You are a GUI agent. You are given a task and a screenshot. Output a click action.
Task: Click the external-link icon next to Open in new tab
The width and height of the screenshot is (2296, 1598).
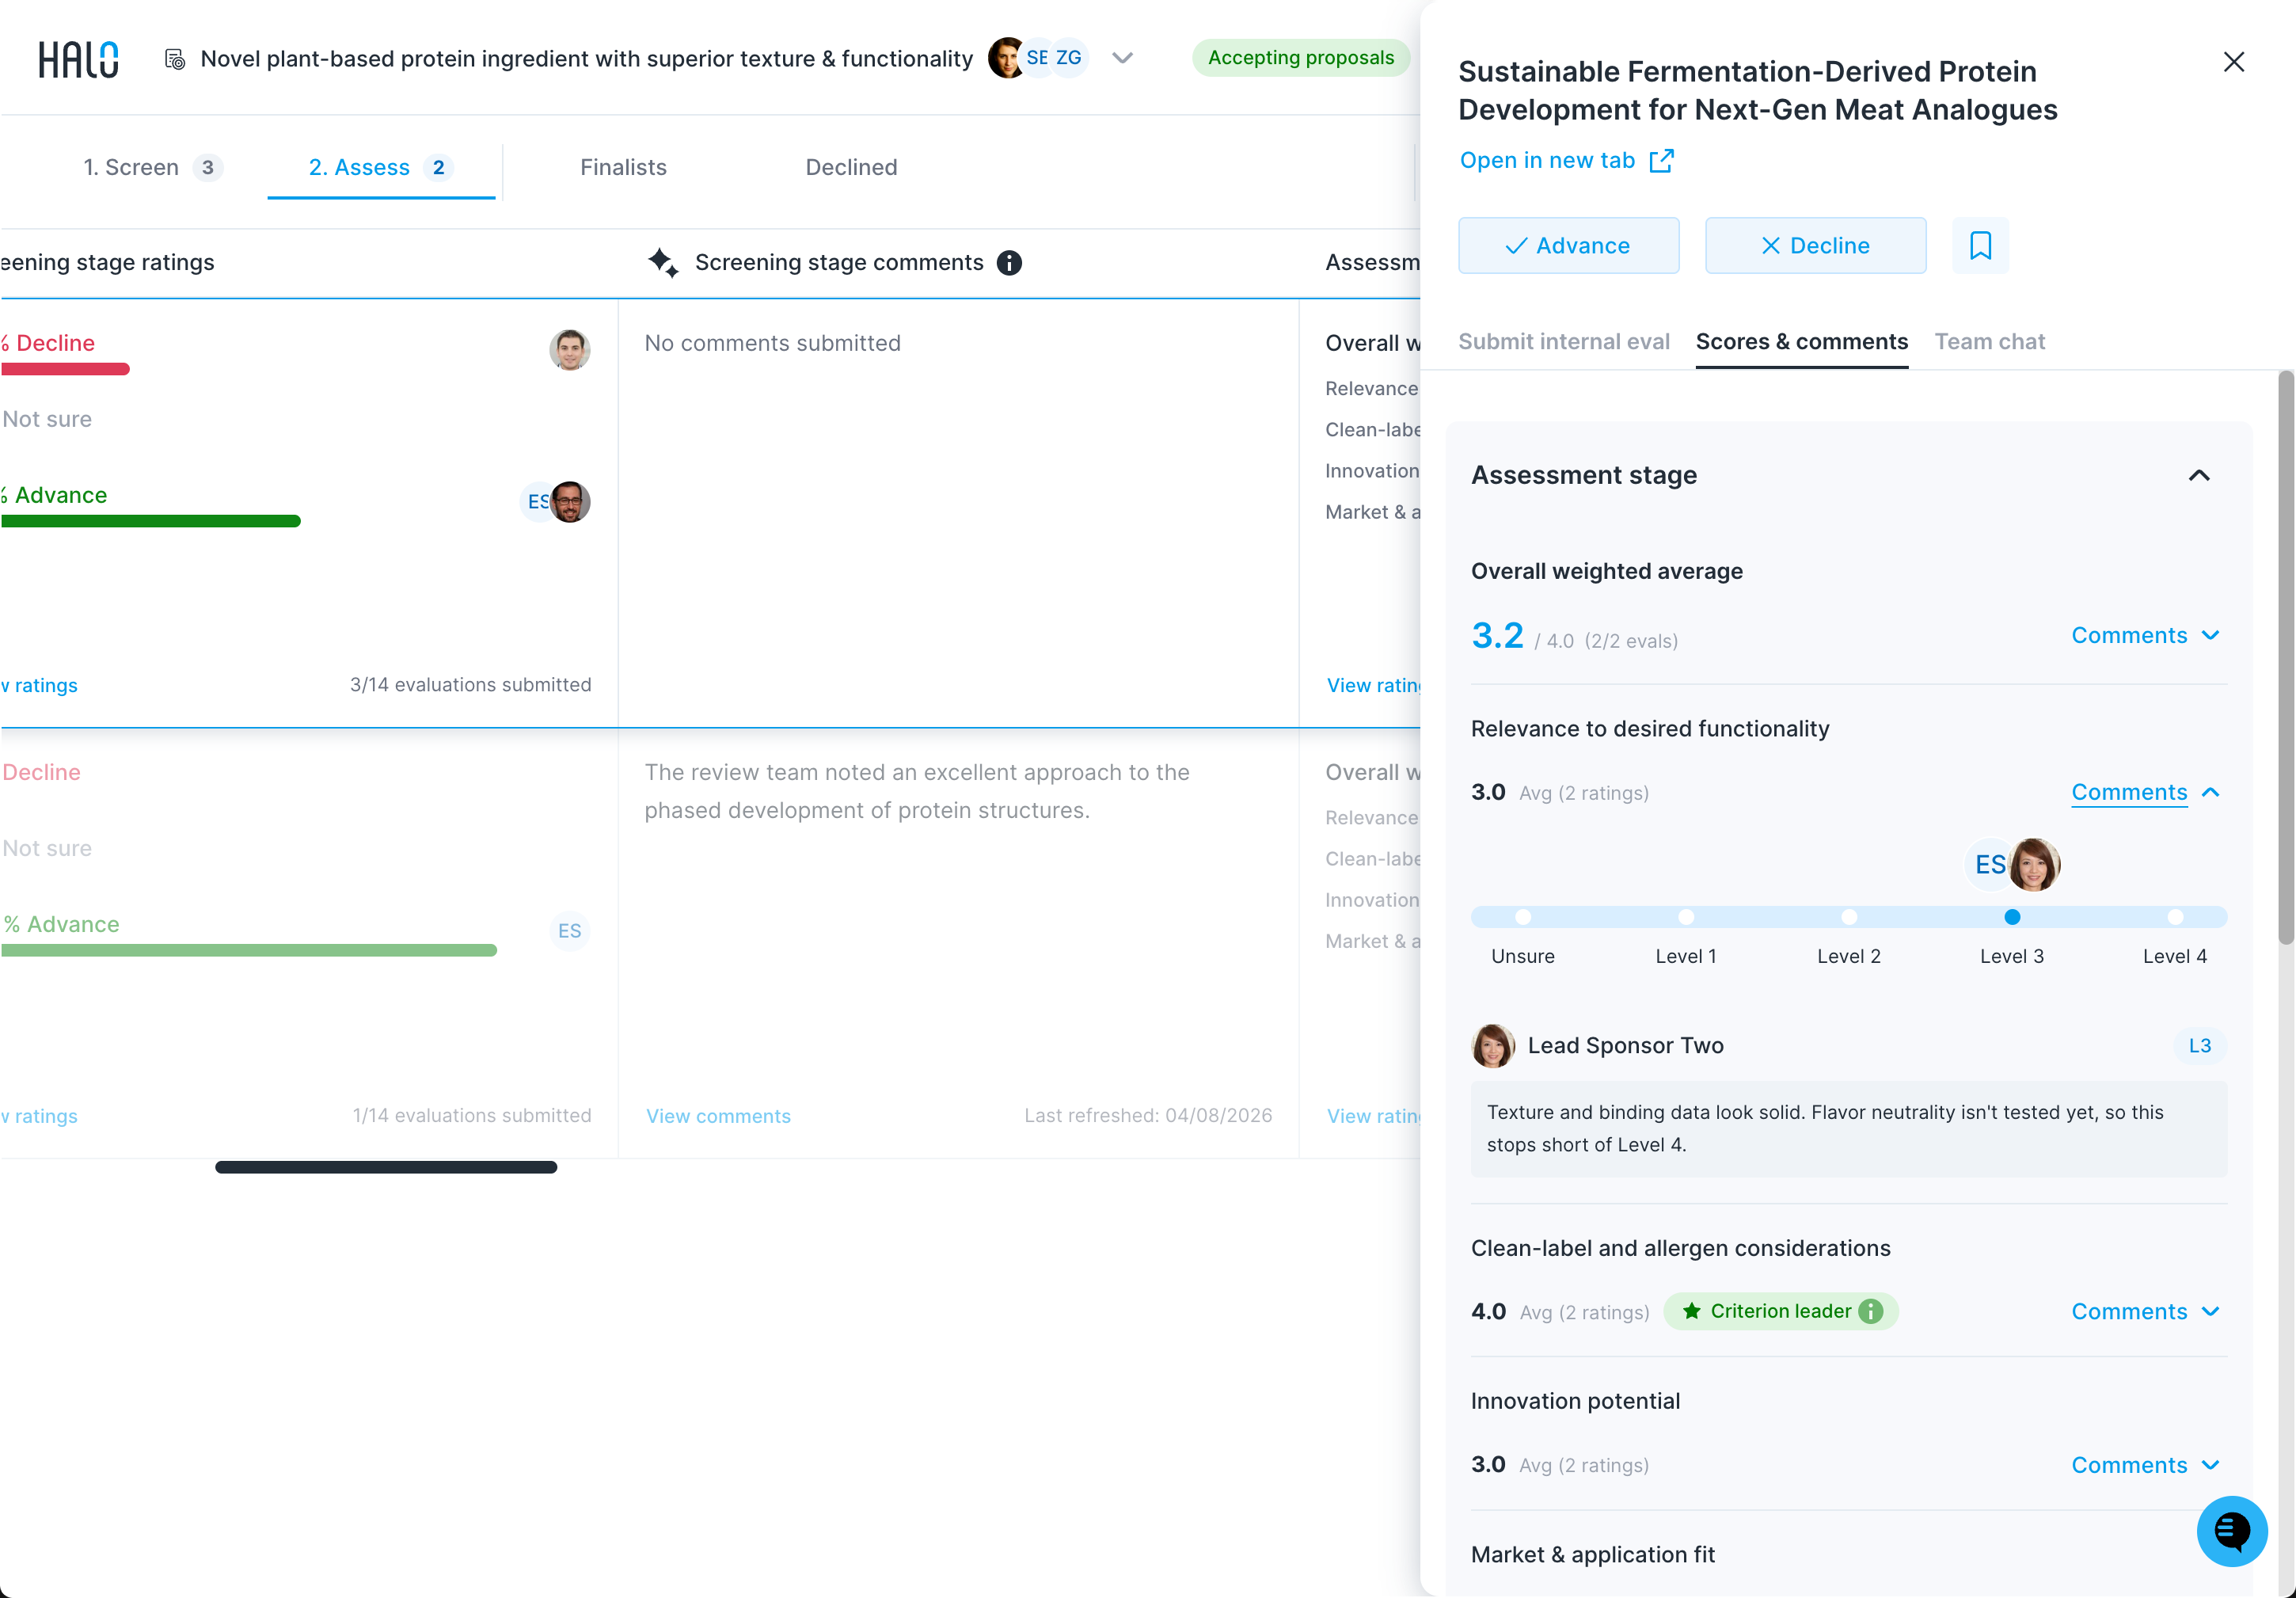(1661, 161)
